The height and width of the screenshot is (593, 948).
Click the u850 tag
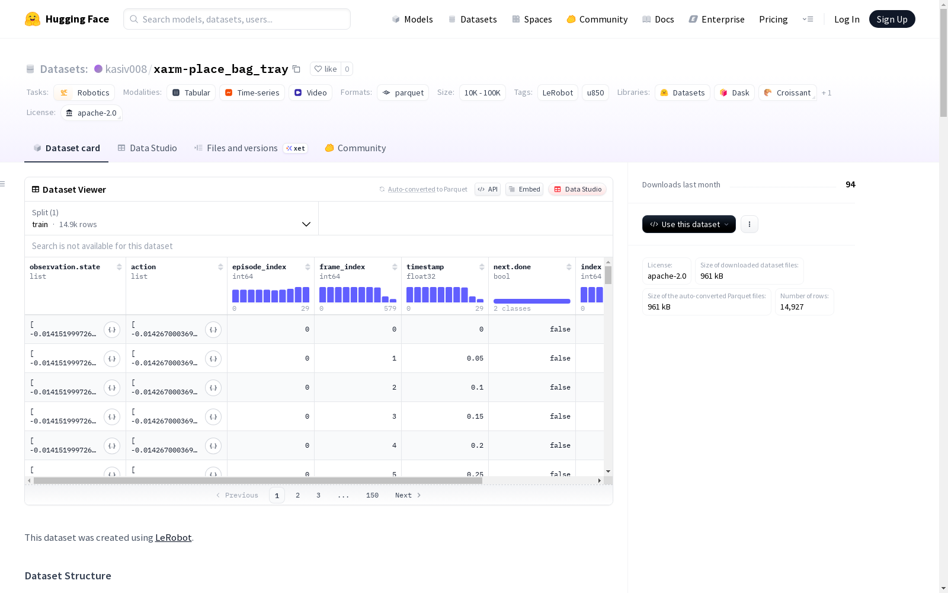pyautogui.click(x=595, y=93)
